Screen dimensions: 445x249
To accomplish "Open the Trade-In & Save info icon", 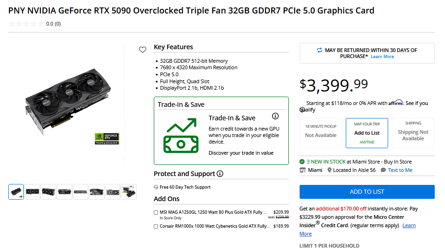I will coord(275,116).
